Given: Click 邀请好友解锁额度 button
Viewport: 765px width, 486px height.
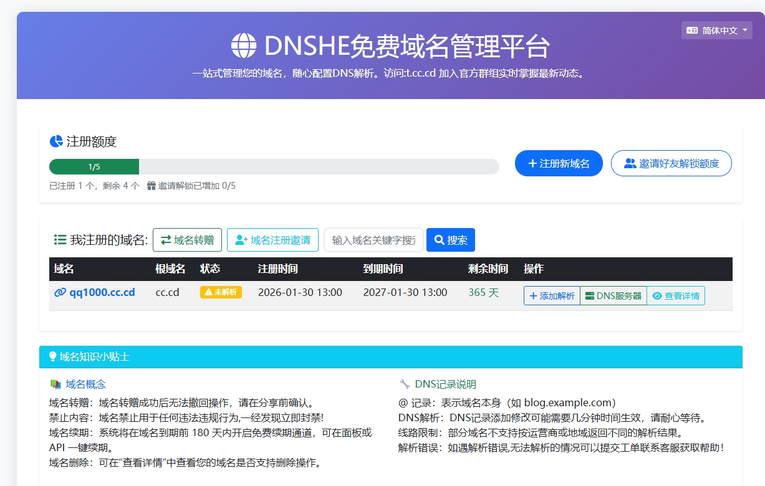Looking at the screenshot, I should [671, 163].
